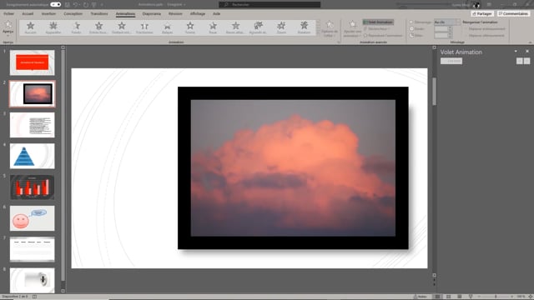Switch to slide sorter view
The image size is (534, 300).
[449, 297]
